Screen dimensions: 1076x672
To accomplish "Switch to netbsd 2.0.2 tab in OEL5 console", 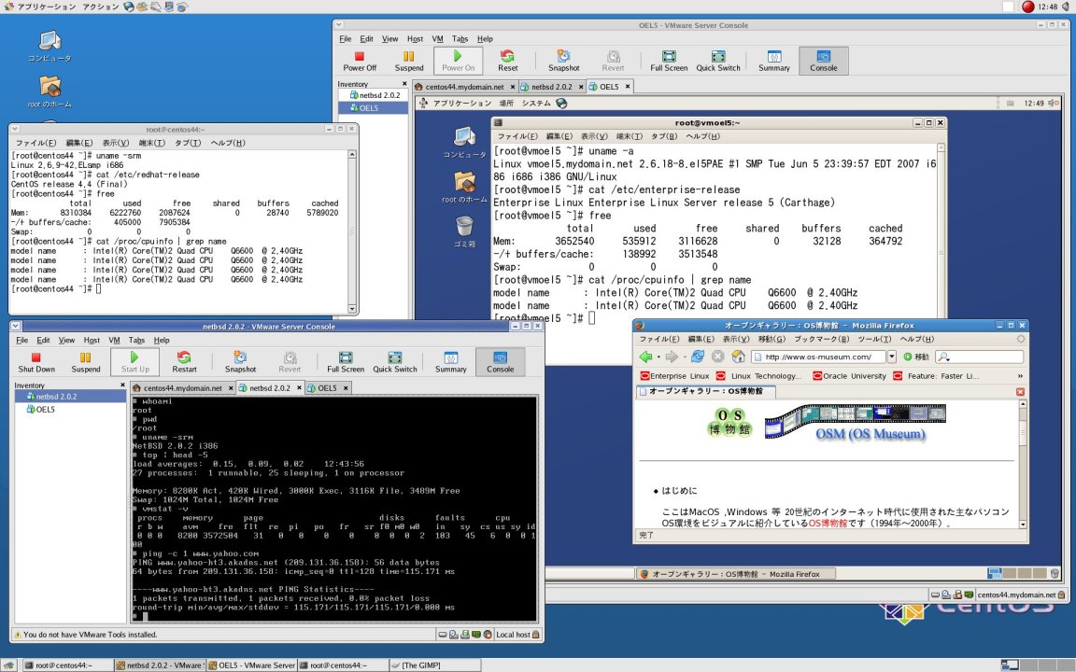I will coord(551,87).
